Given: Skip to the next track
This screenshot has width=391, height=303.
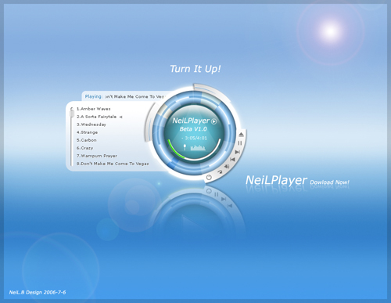Looking at the screenshot, I should point(237,152).
